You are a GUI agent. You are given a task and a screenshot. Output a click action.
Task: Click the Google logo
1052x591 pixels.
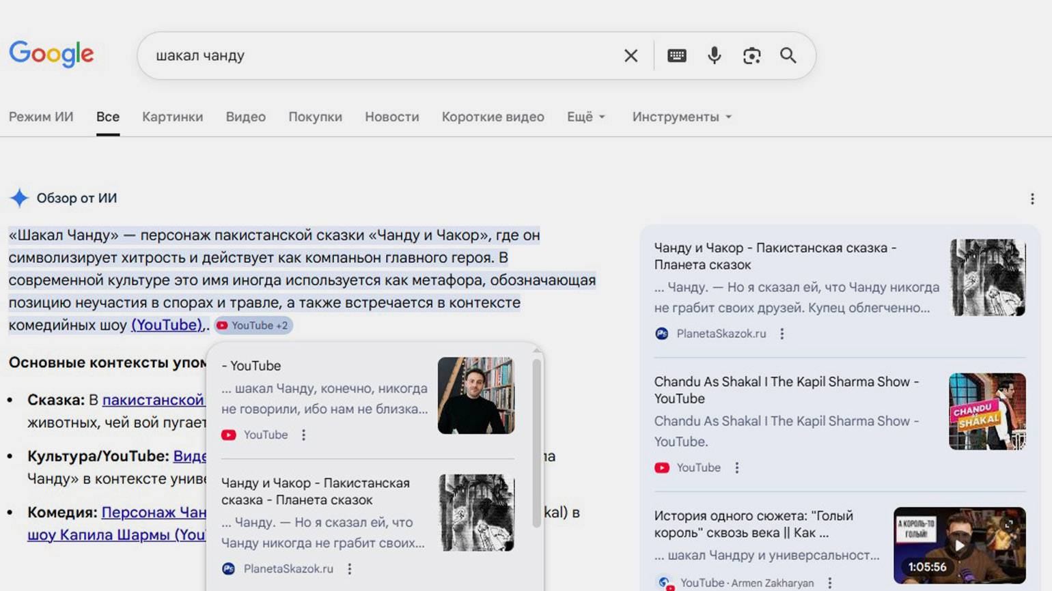51,54
